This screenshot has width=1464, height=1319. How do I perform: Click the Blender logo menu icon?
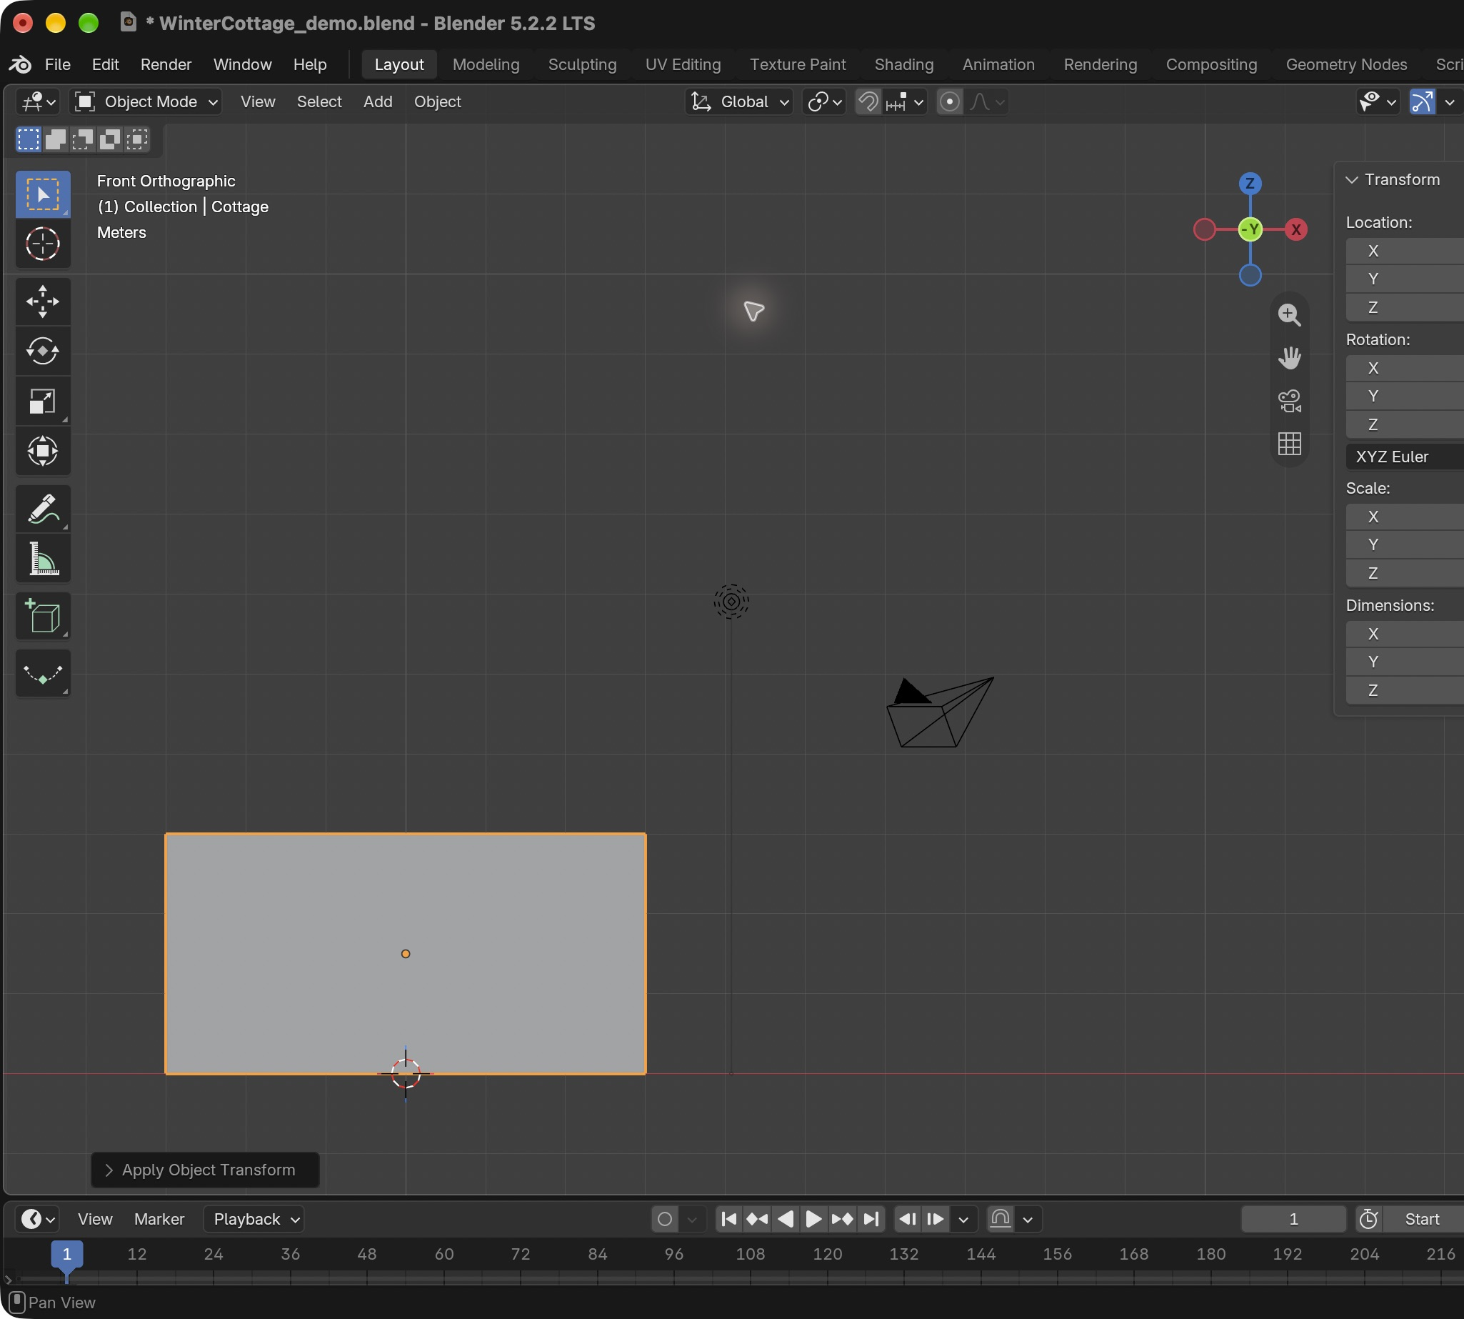(19, 64)
